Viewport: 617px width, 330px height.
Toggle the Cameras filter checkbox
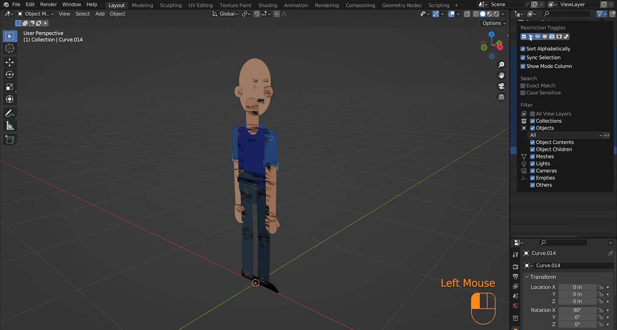pyautogui.click(x=533, y=171)
